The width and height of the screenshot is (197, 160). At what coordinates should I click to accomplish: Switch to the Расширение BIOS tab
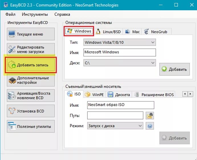tap(154, 94)
